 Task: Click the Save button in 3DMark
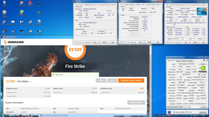tap(112, 81)
